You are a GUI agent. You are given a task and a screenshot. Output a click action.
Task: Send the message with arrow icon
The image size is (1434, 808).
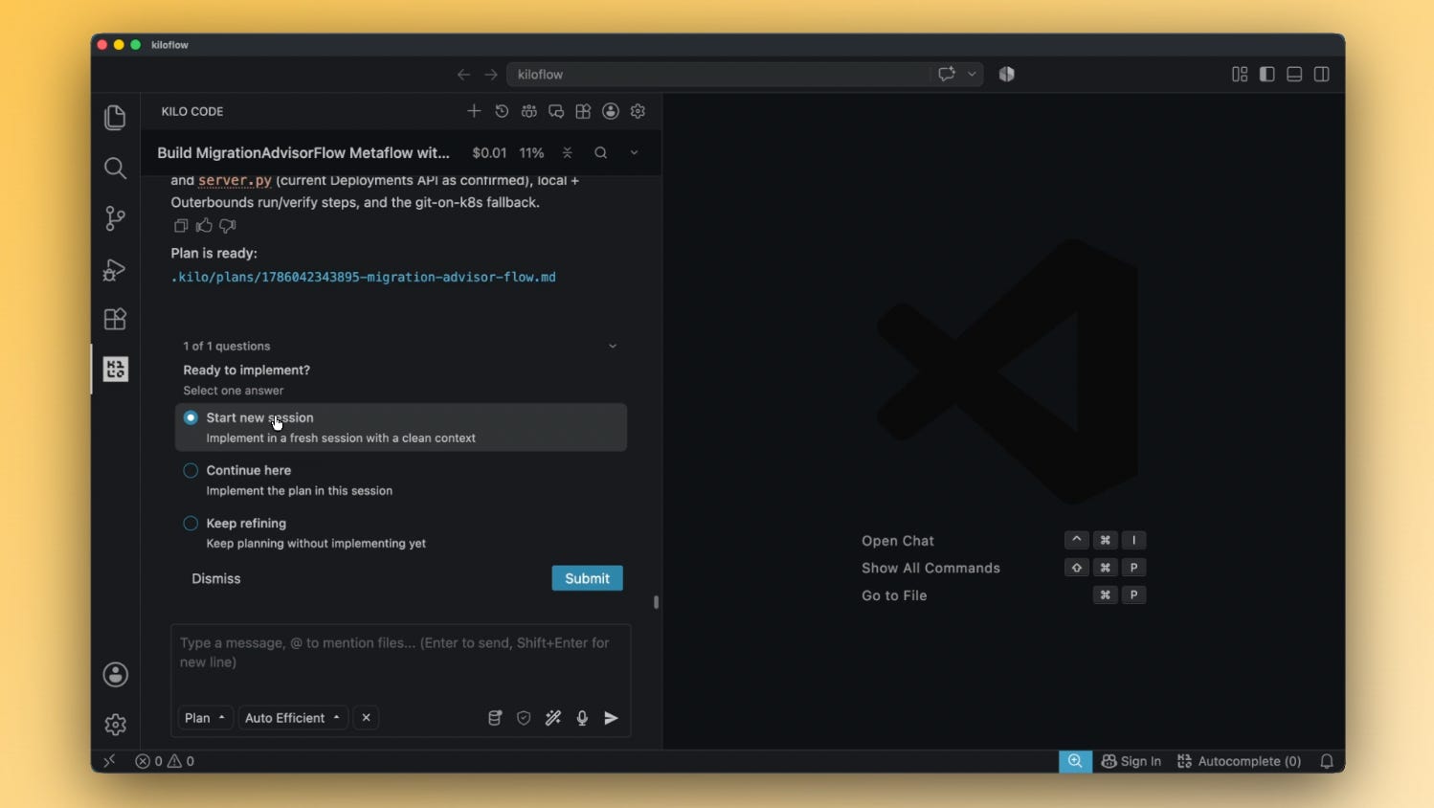pyautogui.click(x=611, y=718)
